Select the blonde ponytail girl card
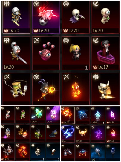Screen dimensions: 121x162 click(x=76, y=53)
